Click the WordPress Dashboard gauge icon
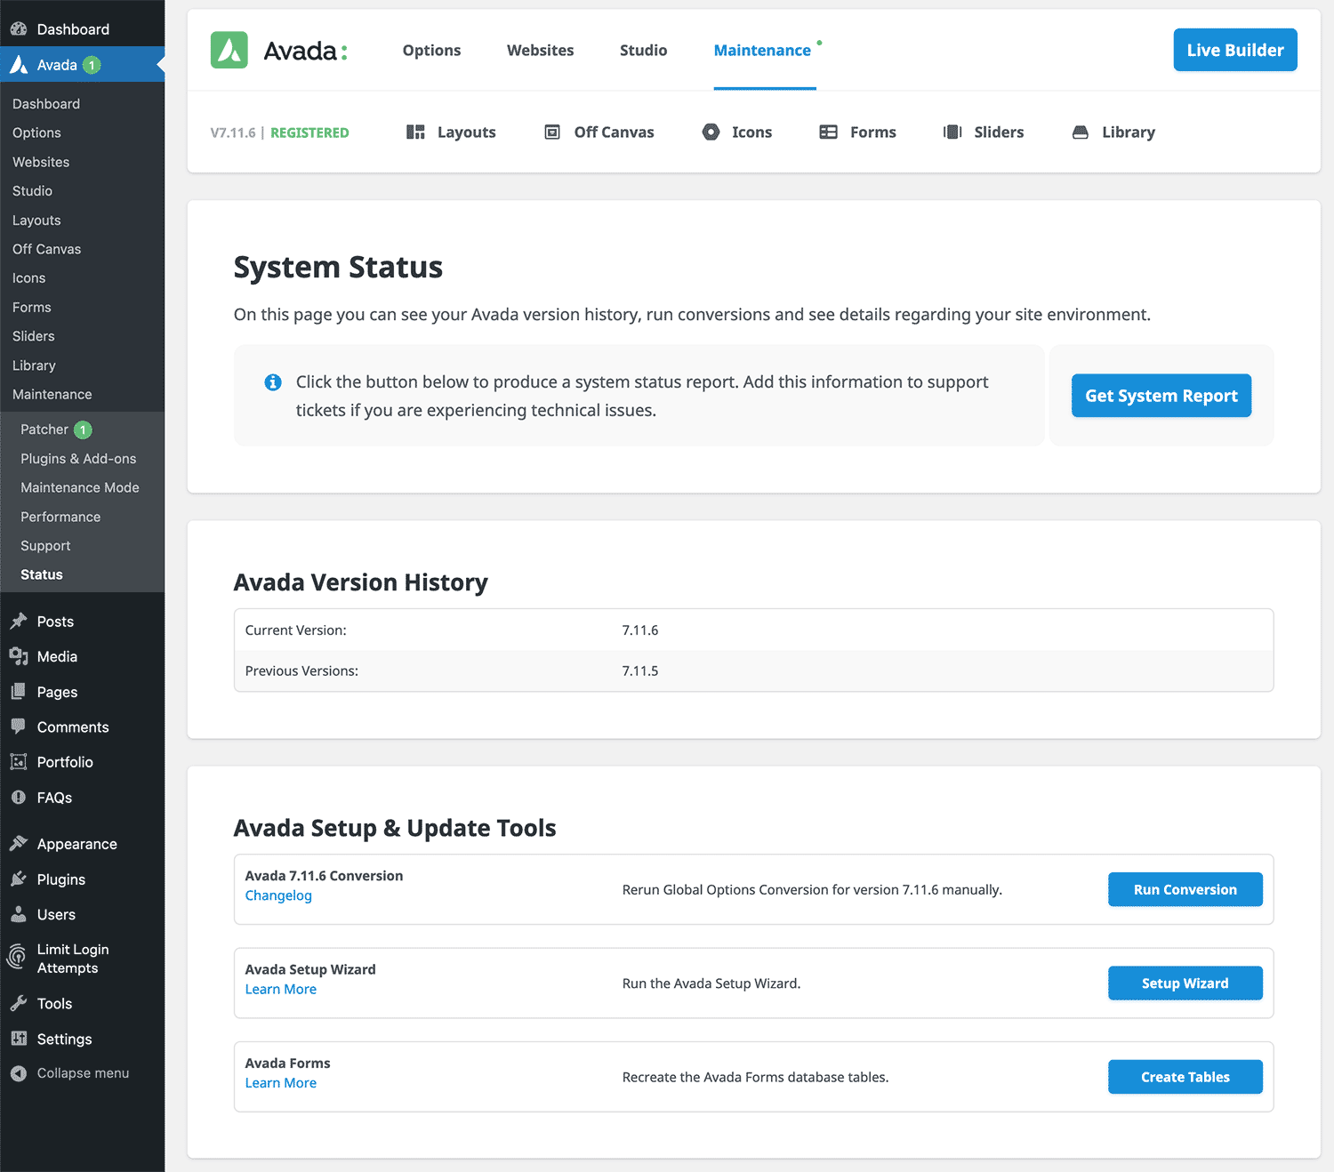 tap(19, 29)
